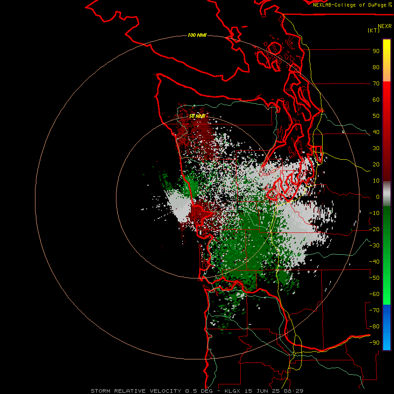Select the -90 value on the velocity scale
This screenshot has width=394, height=394.
click(374, 343)
